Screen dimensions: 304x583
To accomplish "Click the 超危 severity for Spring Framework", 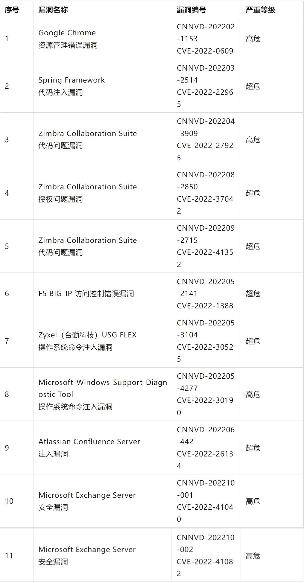I will [x=253, y=86].
